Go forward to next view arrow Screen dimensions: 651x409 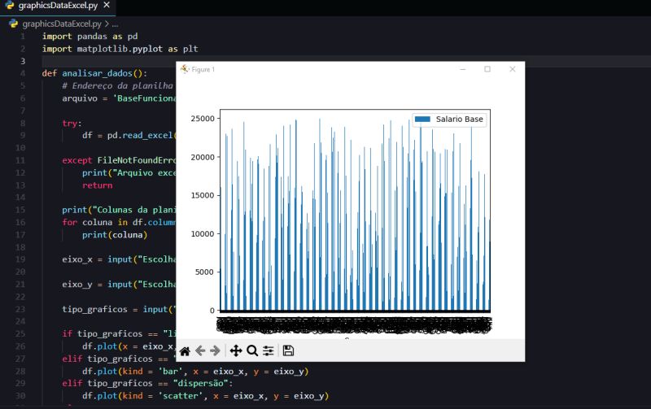(215, 351)
